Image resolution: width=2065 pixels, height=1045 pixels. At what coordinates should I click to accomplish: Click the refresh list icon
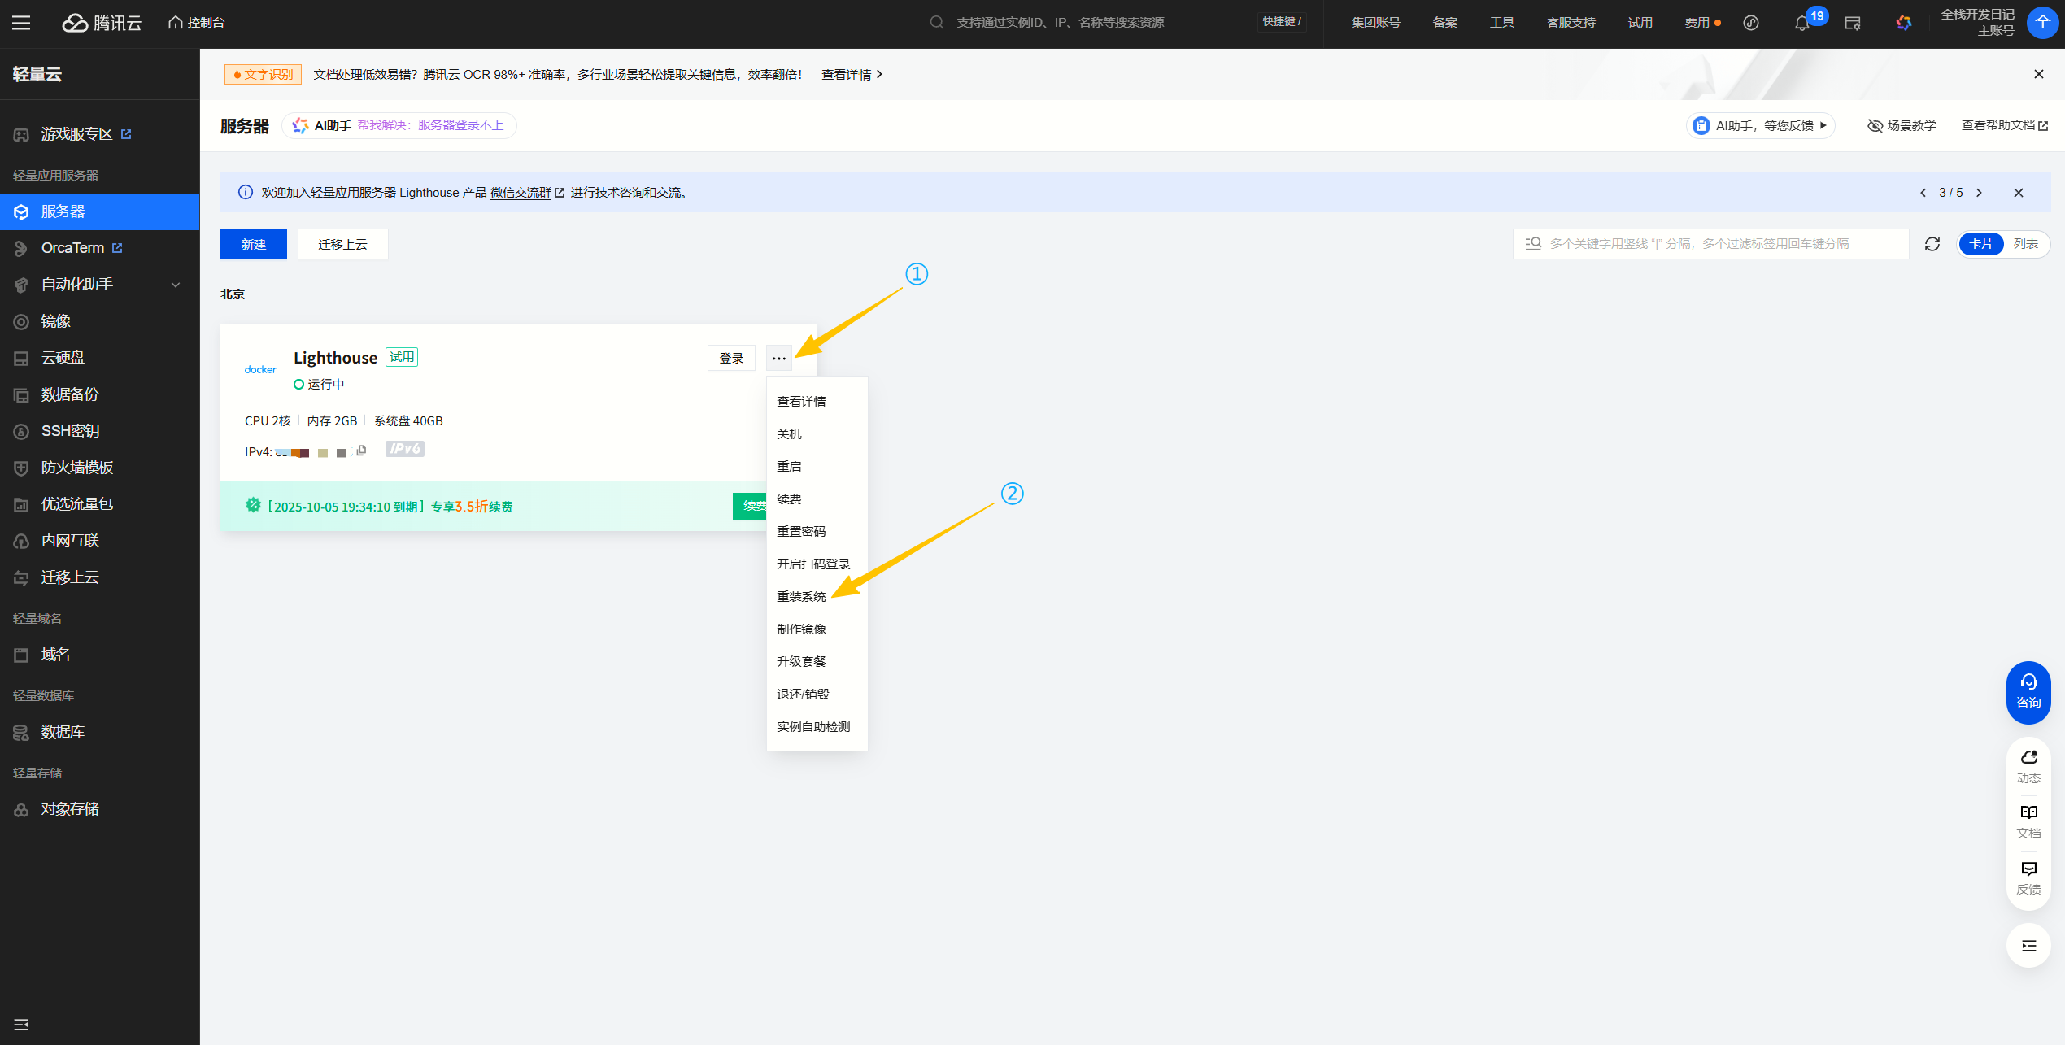click(x=1932, y=244)
